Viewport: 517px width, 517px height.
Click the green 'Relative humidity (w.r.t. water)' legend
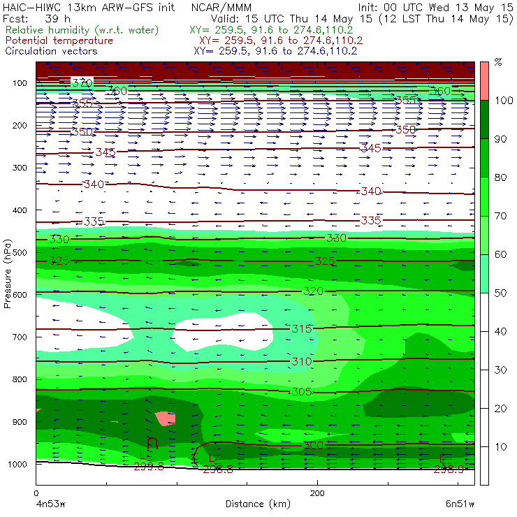pos(82,30)
